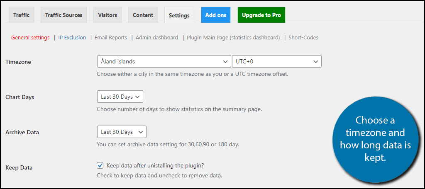
Task: Go to Email Reports section
Action: tap(111, 38)
